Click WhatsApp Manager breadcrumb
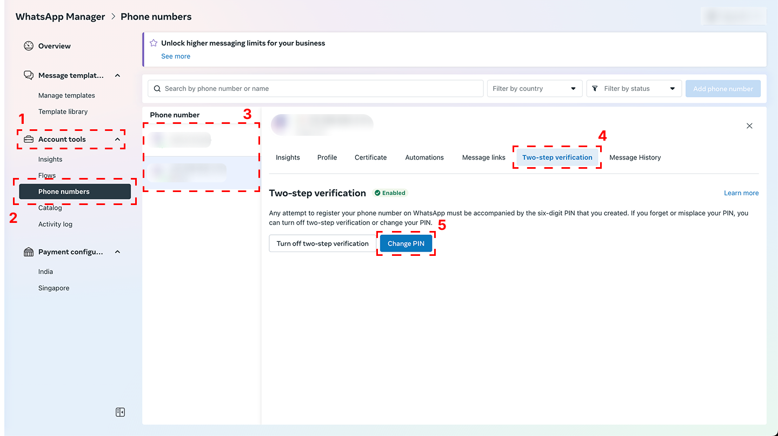Screen dimensions: 778x436 pos(61,17)
